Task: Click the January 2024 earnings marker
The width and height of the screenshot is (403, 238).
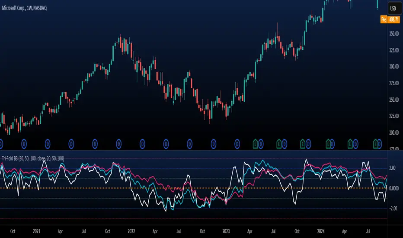Action: pyautogui.click(x=328, y=144)
